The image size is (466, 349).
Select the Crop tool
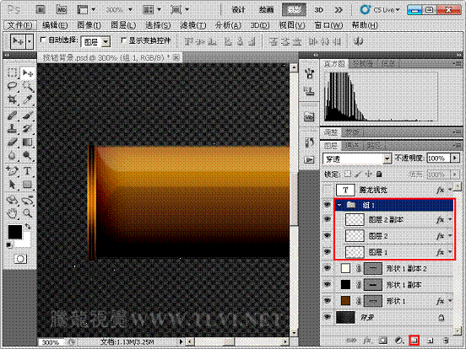coord(12,99)
